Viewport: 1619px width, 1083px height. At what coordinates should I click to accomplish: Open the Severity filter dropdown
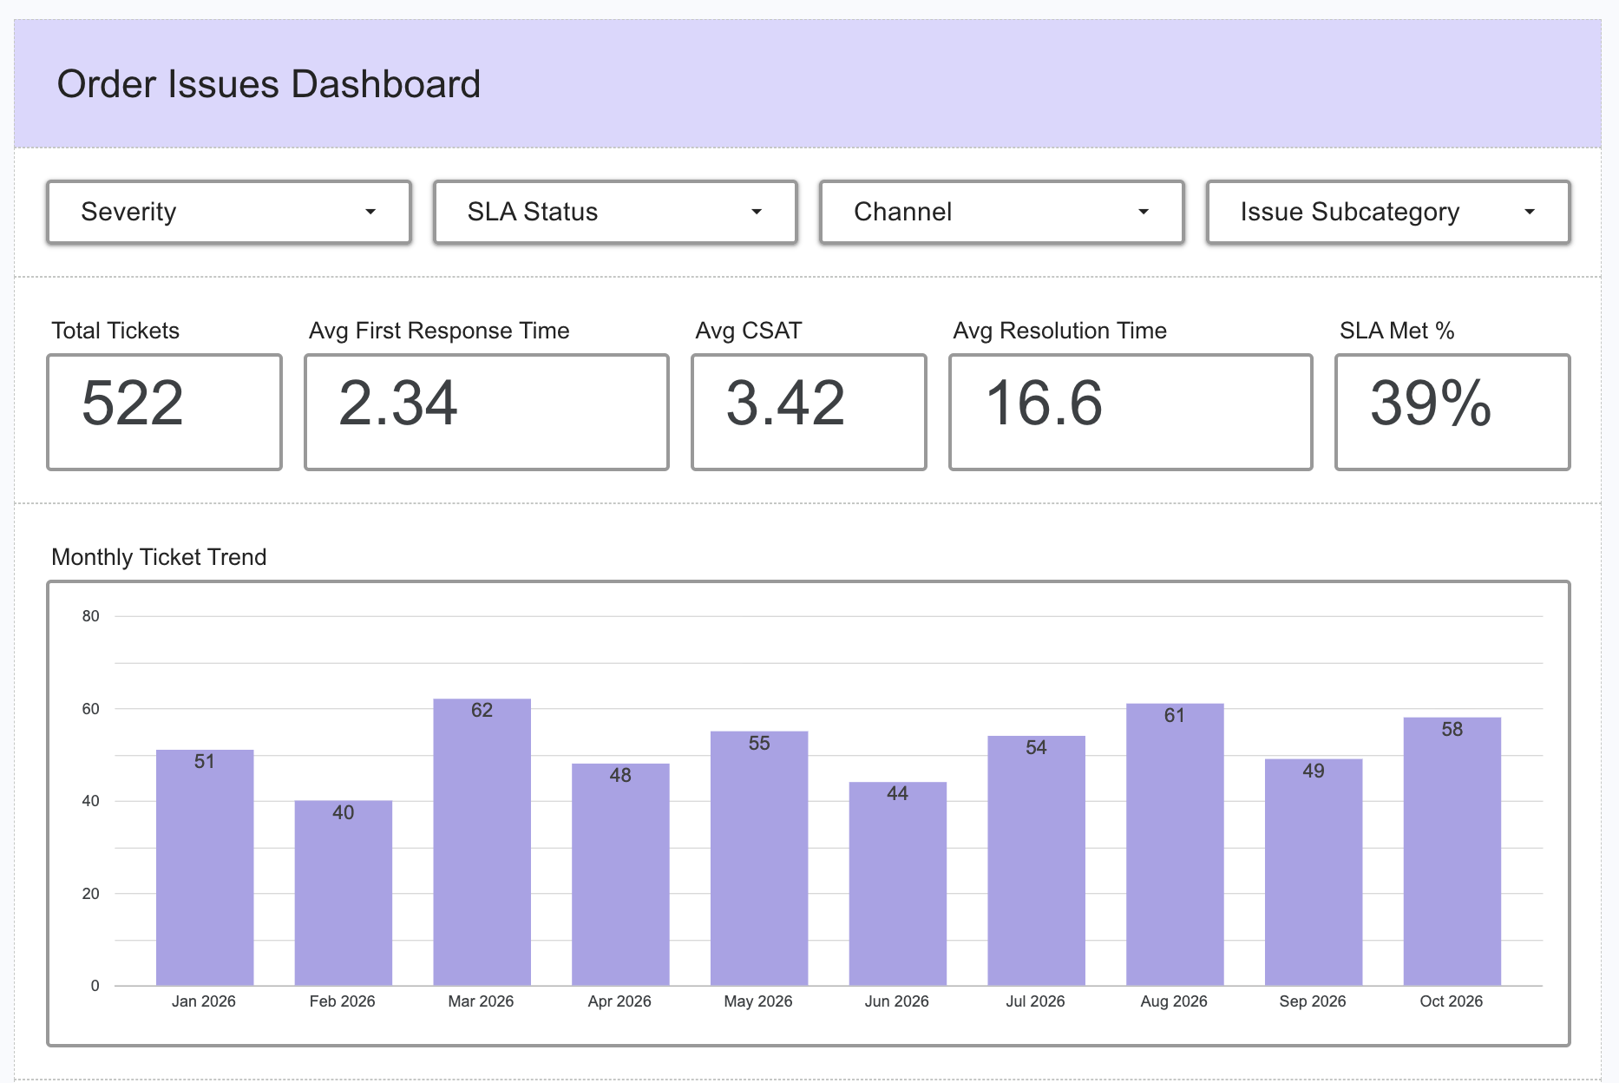229,212
